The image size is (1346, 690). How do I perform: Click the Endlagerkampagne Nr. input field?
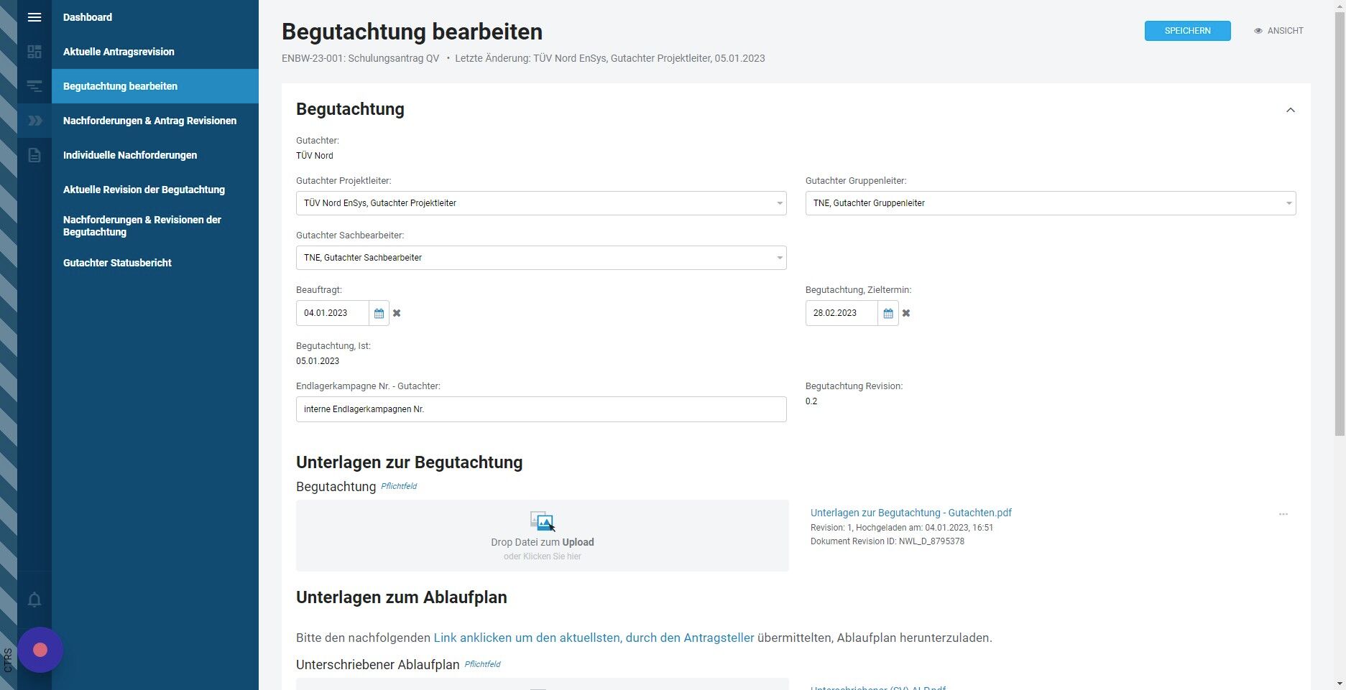coord(541,409)
